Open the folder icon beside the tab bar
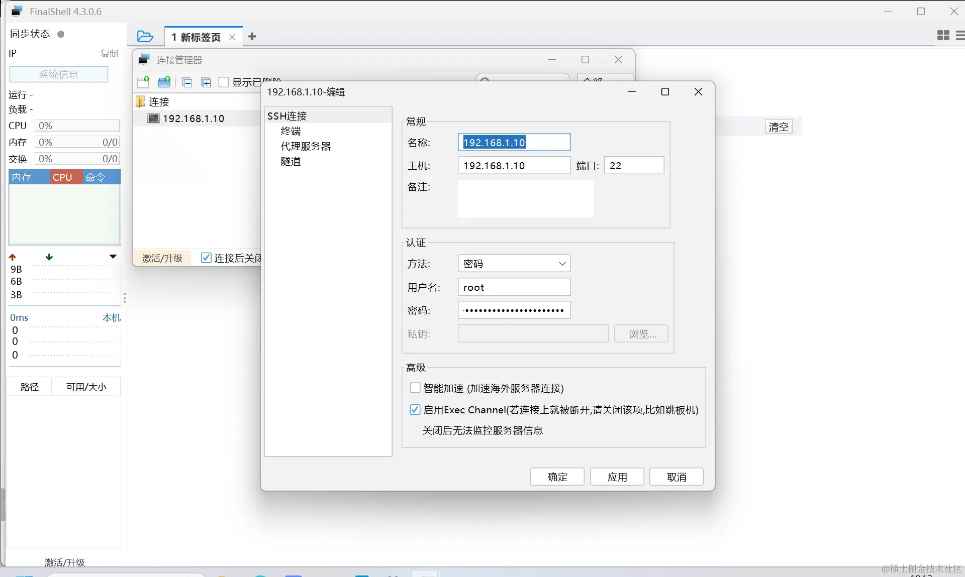965x577 pixels. (145, 37)
